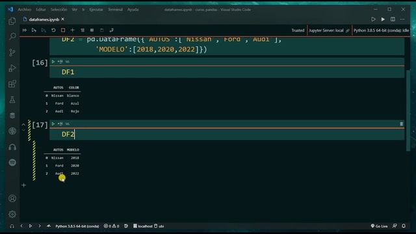
Task: Open the Archivo menu
Action: point(25,10)
